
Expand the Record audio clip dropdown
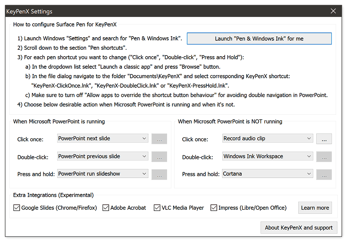(x=267, y=138)
